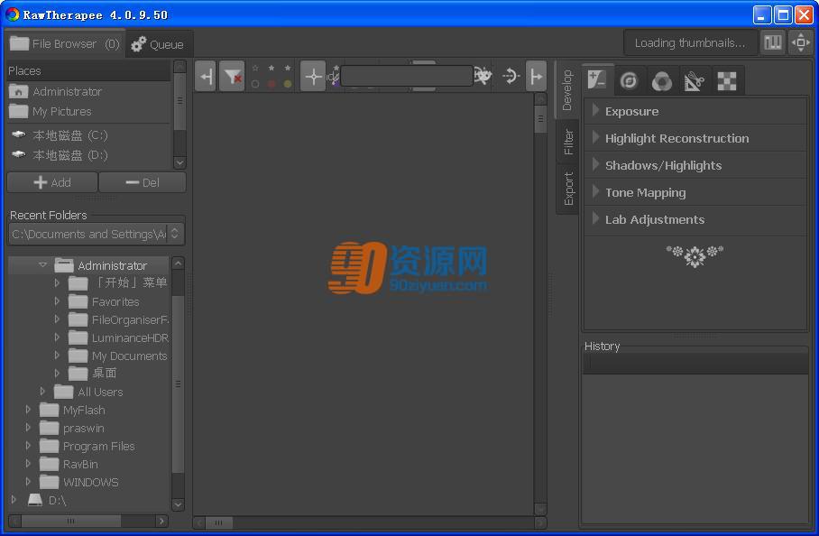819x536 pixels.
Task: Click the fullscreen arrows icon top right
Action: pyautogui.click(x=801, y=42)
